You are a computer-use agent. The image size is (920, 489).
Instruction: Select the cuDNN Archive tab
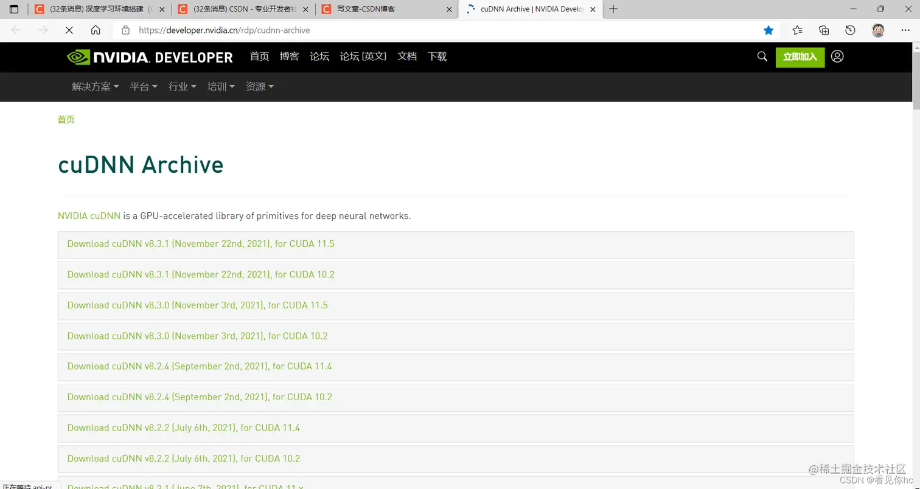pos(531,9)
